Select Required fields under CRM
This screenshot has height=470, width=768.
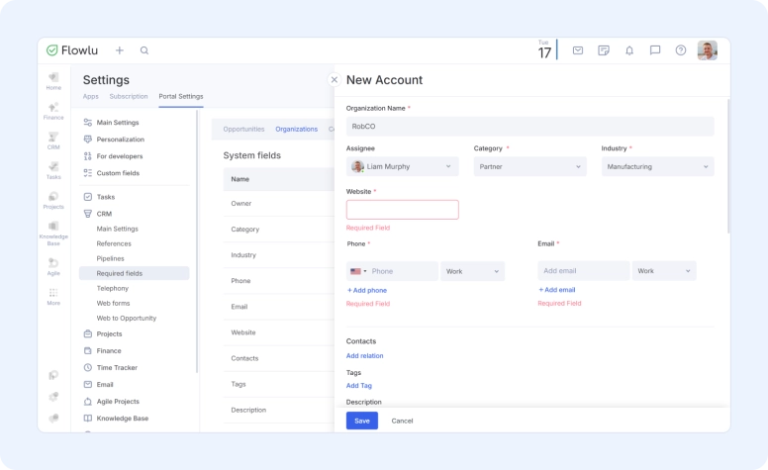[135, 273]
